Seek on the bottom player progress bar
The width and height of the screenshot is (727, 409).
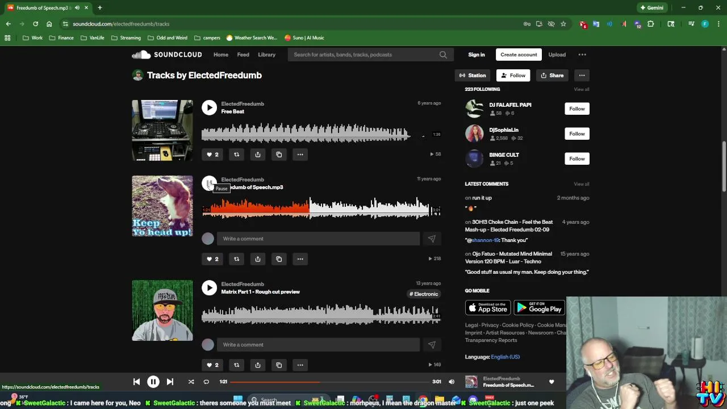tap(329, 382)
